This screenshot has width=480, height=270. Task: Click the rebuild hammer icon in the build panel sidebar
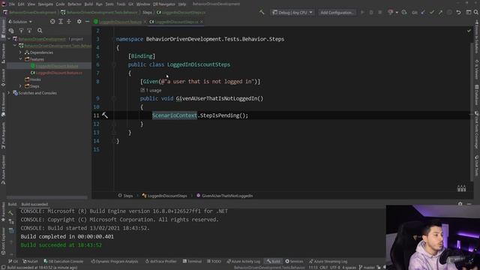click(10, 213)
